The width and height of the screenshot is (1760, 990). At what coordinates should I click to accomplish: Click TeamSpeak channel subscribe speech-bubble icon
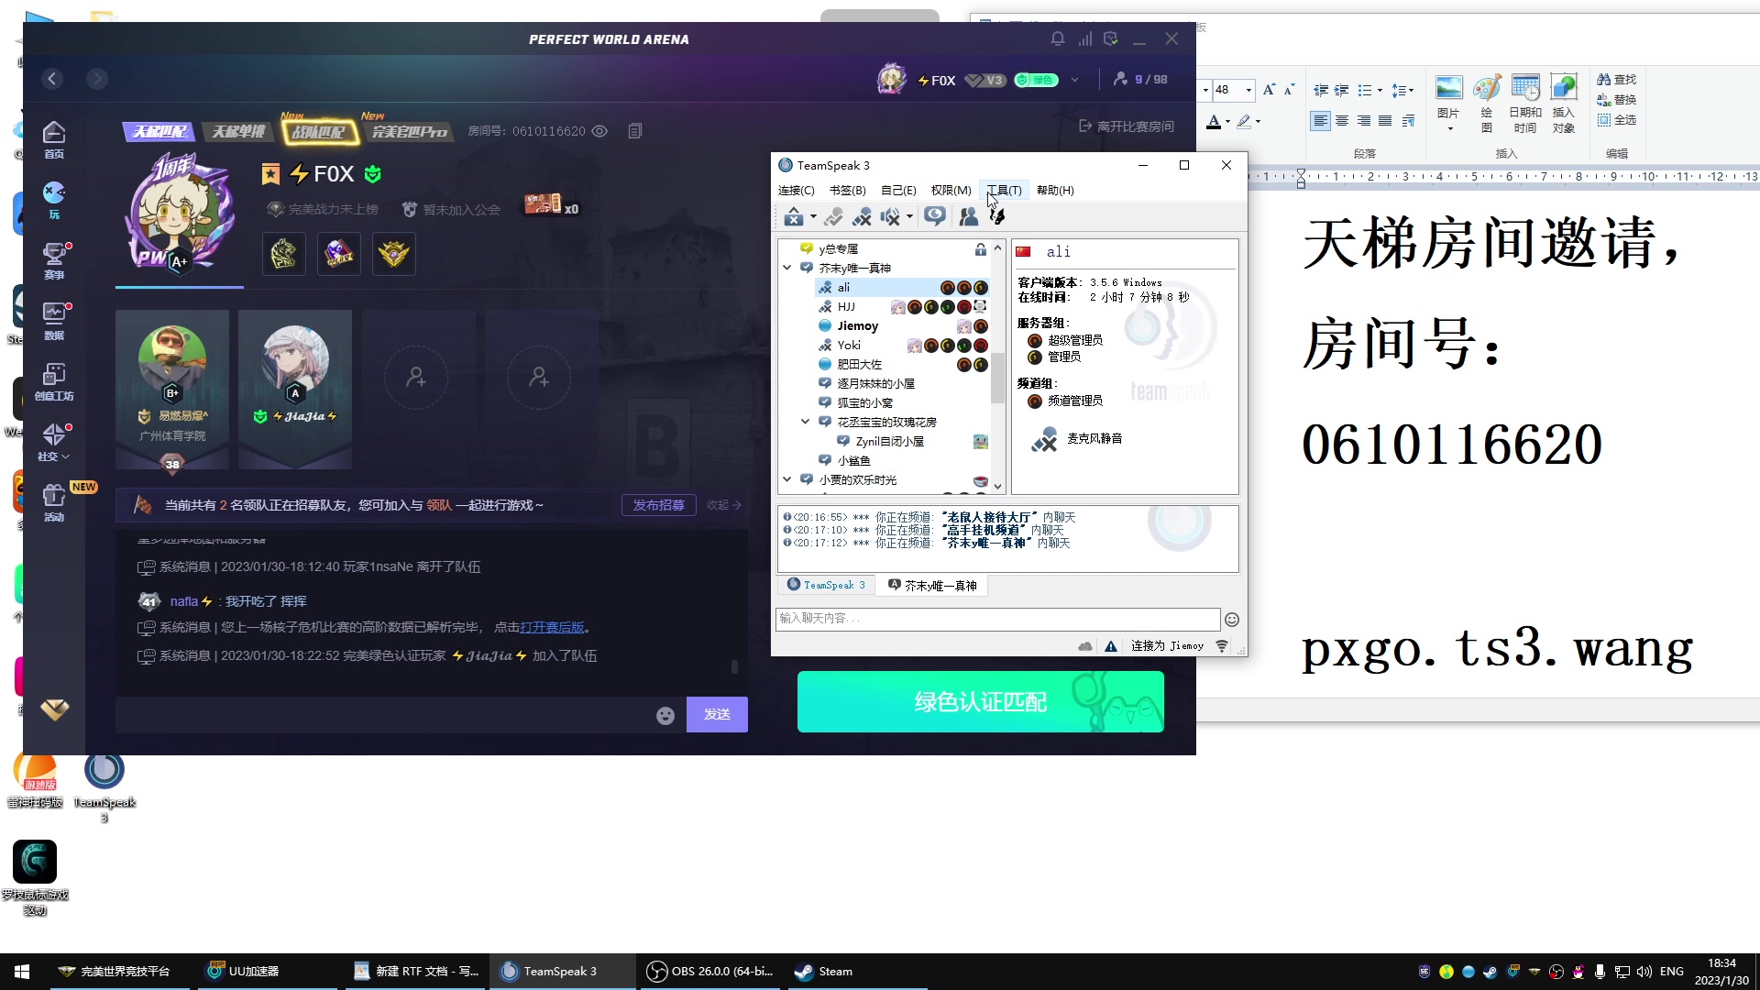[935, 216]
